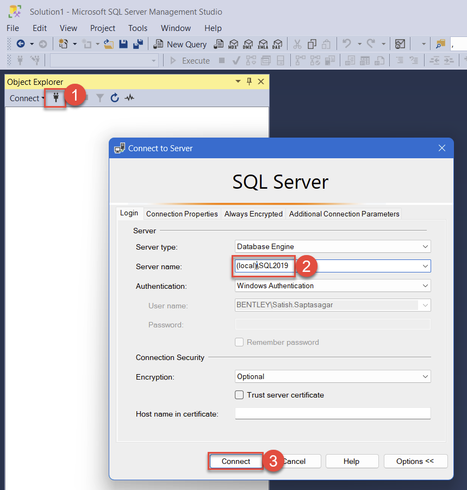Expand the Undo history dropdown arrow
This screenshot has height=490, width=467.
(x=359, y=44)
